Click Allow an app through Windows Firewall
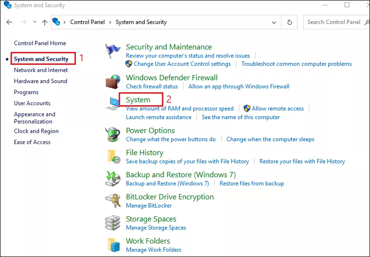 pos(239,86)
